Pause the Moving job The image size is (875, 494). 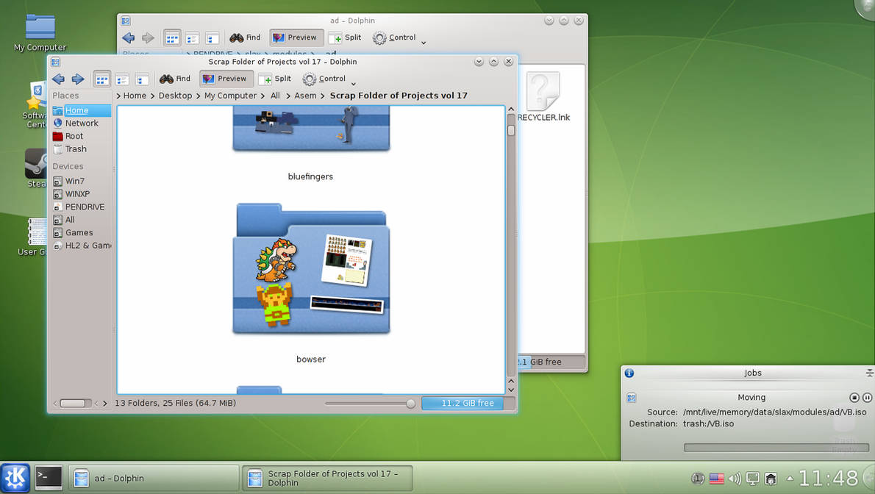click(x=867, y=398)
